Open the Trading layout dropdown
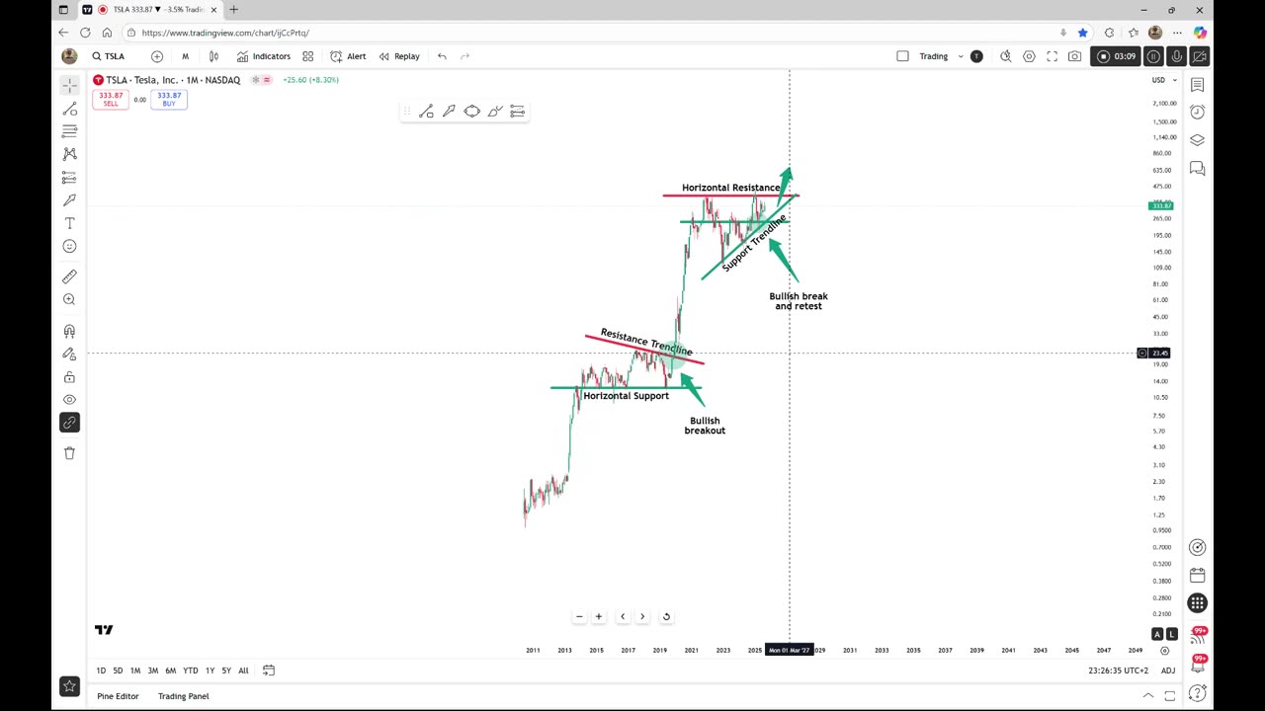Screen dimensions: 1265x711 941,56
